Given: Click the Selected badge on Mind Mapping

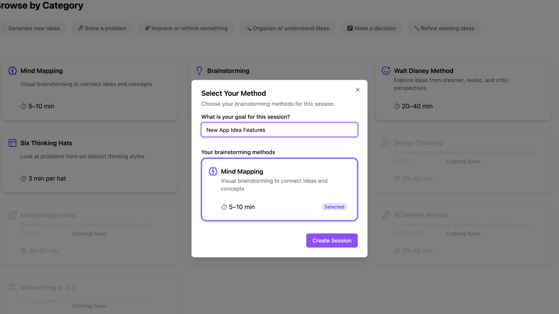Looking at the screenshot, I should click(x=334, y=207).
